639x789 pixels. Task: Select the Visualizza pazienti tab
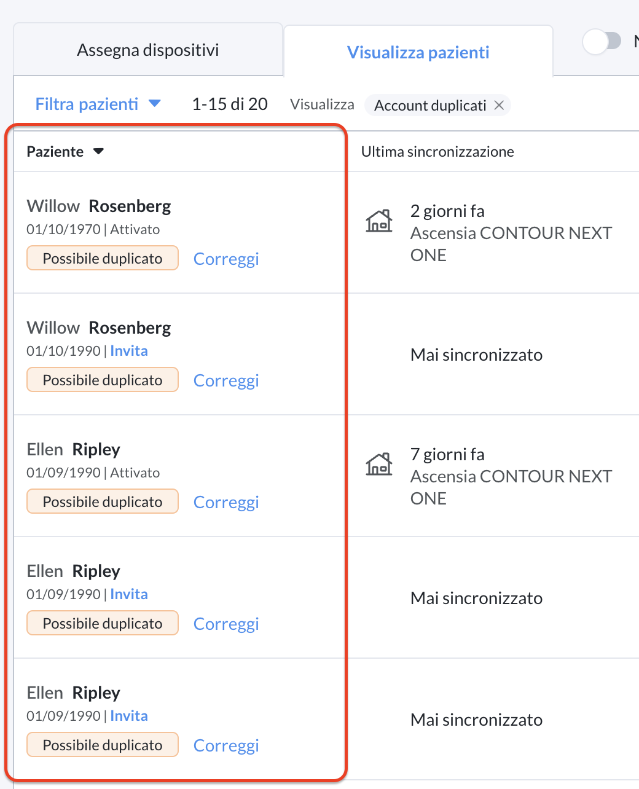[x=418, y=52]
